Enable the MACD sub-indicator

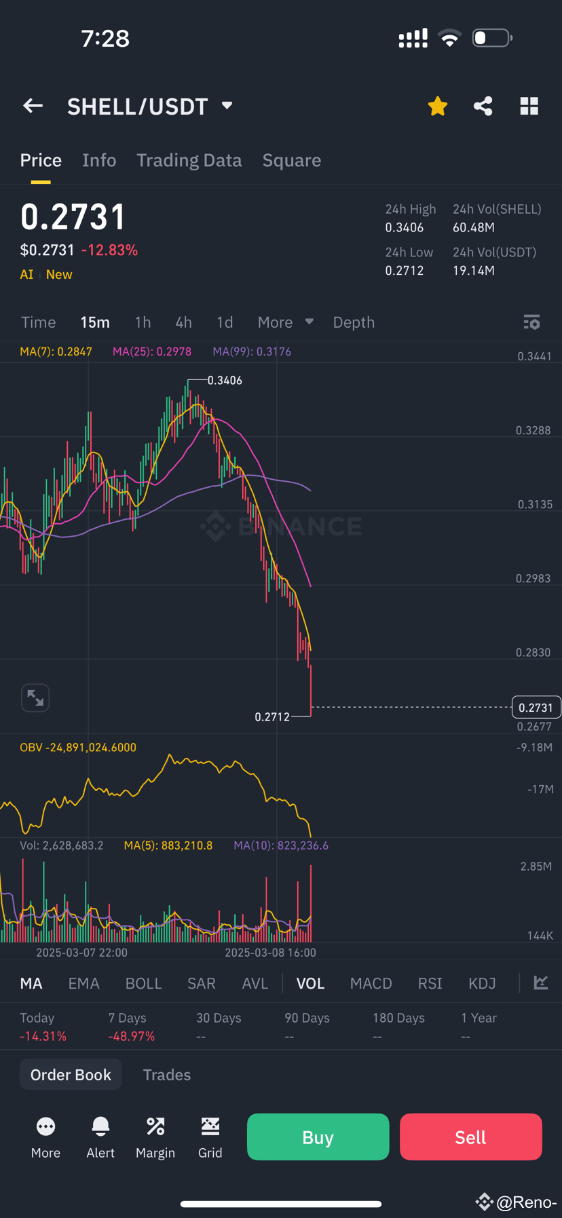371,983
